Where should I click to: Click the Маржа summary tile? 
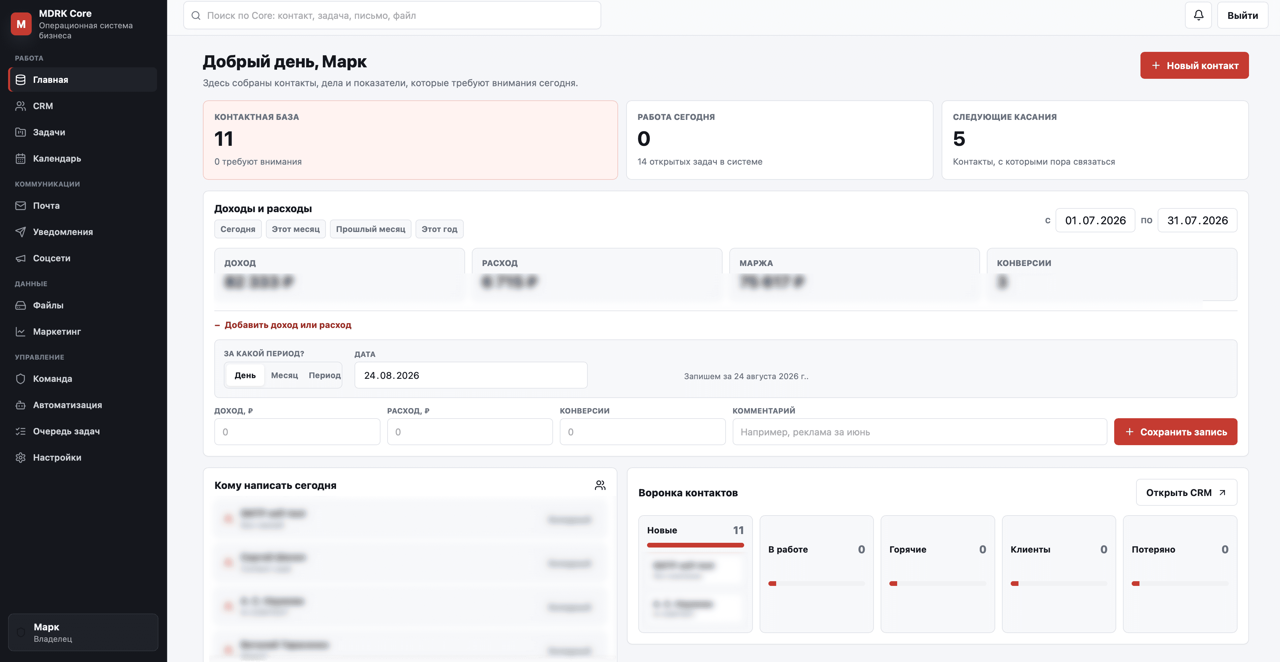click(x=854, y=275)
